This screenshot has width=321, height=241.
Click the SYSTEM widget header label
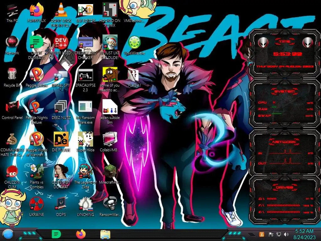coord(285,91)
